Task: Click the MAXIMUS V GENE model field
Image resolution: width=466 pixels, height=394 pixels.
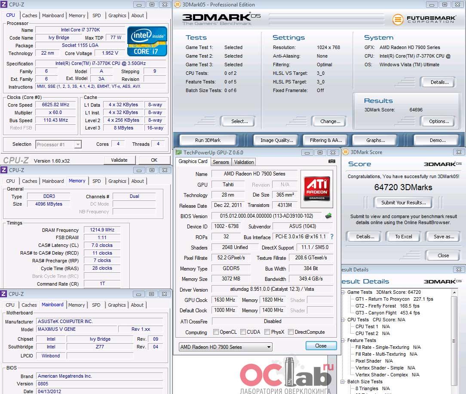Action: click(x=77, y=329)
